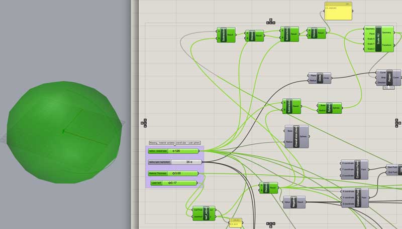
Task: Click the Point output of upper Construct Point
Action: click(364, 169)
